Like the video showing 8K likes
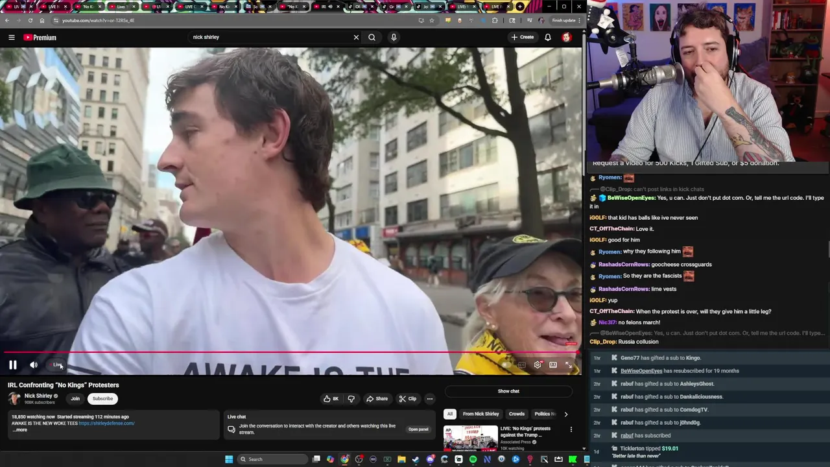The width and height of the screenshot is (830, 467). (331, 399)
